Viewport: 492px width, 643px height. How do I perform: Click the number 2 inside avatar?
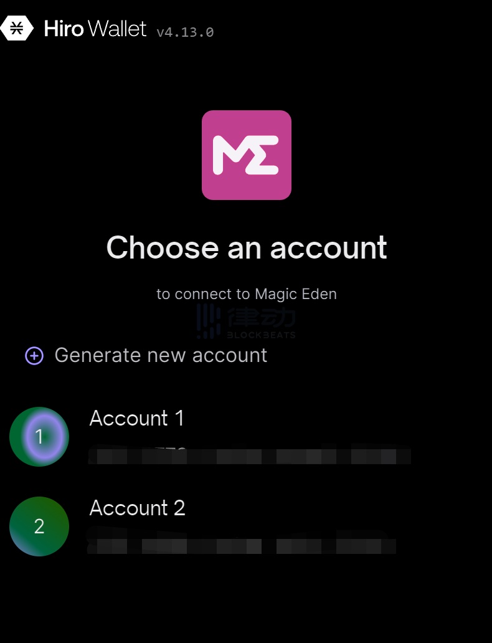click(x=39, y=526)
